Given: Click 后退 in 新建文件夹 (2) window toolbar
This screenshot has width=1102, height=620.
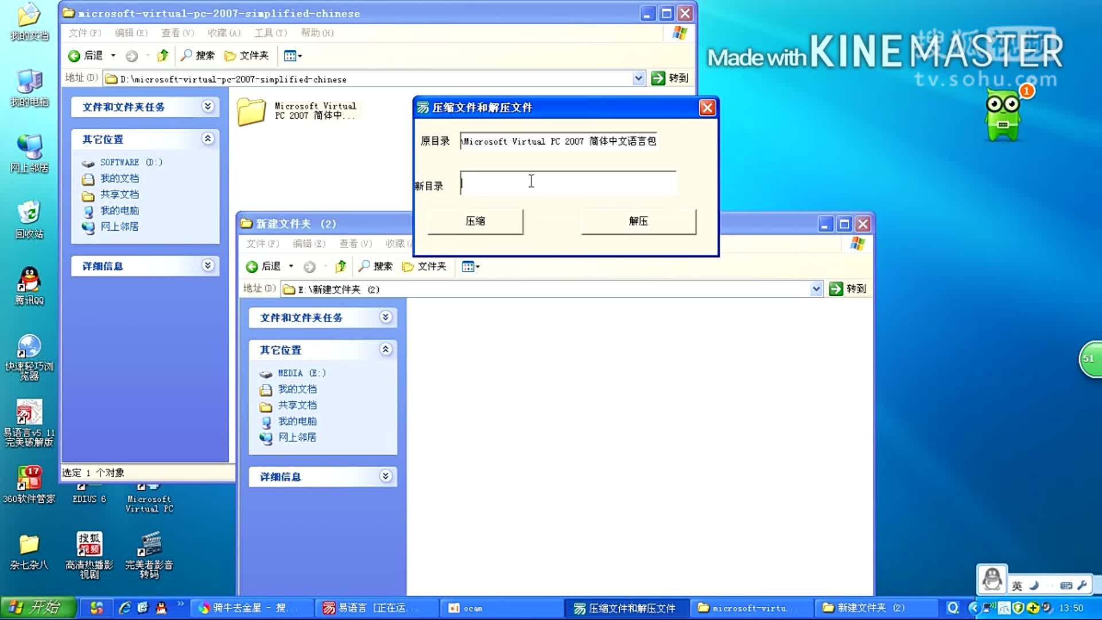Looking at the screenshot, I should pyautogui.click(x=264, y=266).
